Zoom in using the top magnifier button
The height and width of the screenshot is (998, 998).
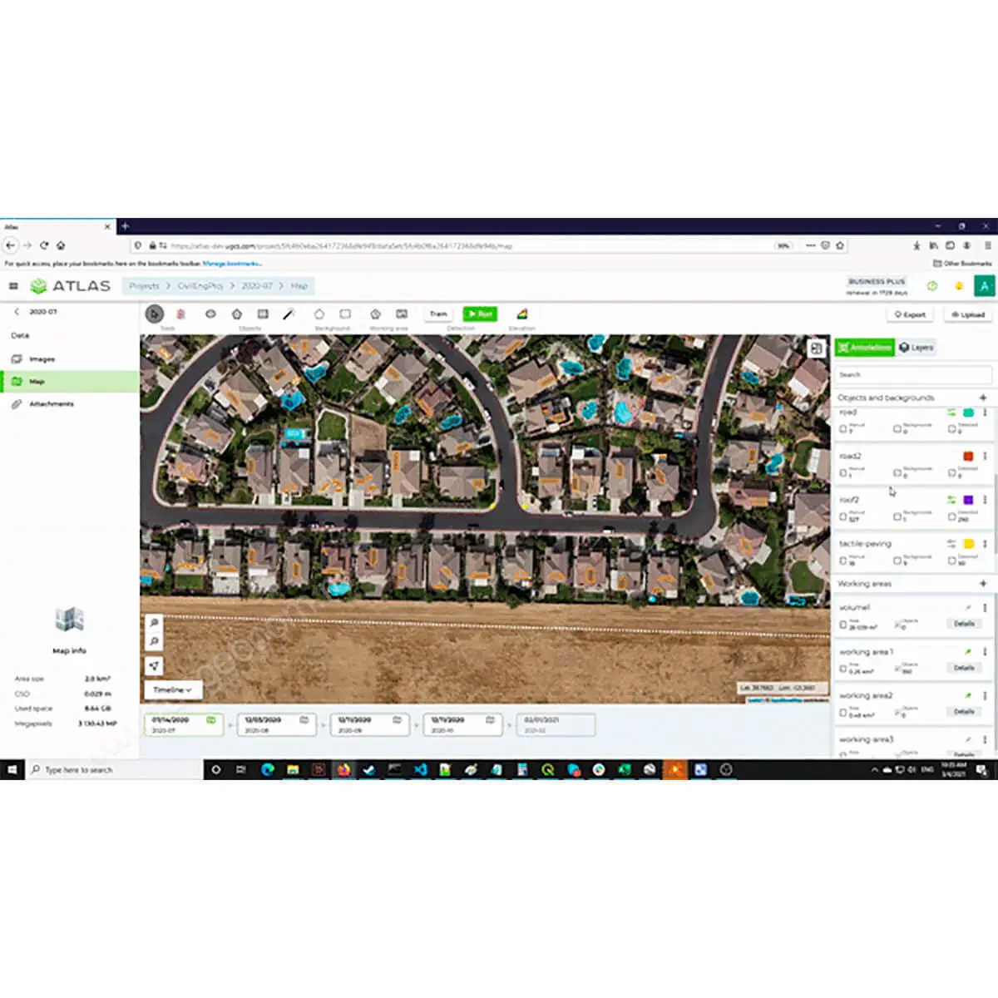coord(154,622)
